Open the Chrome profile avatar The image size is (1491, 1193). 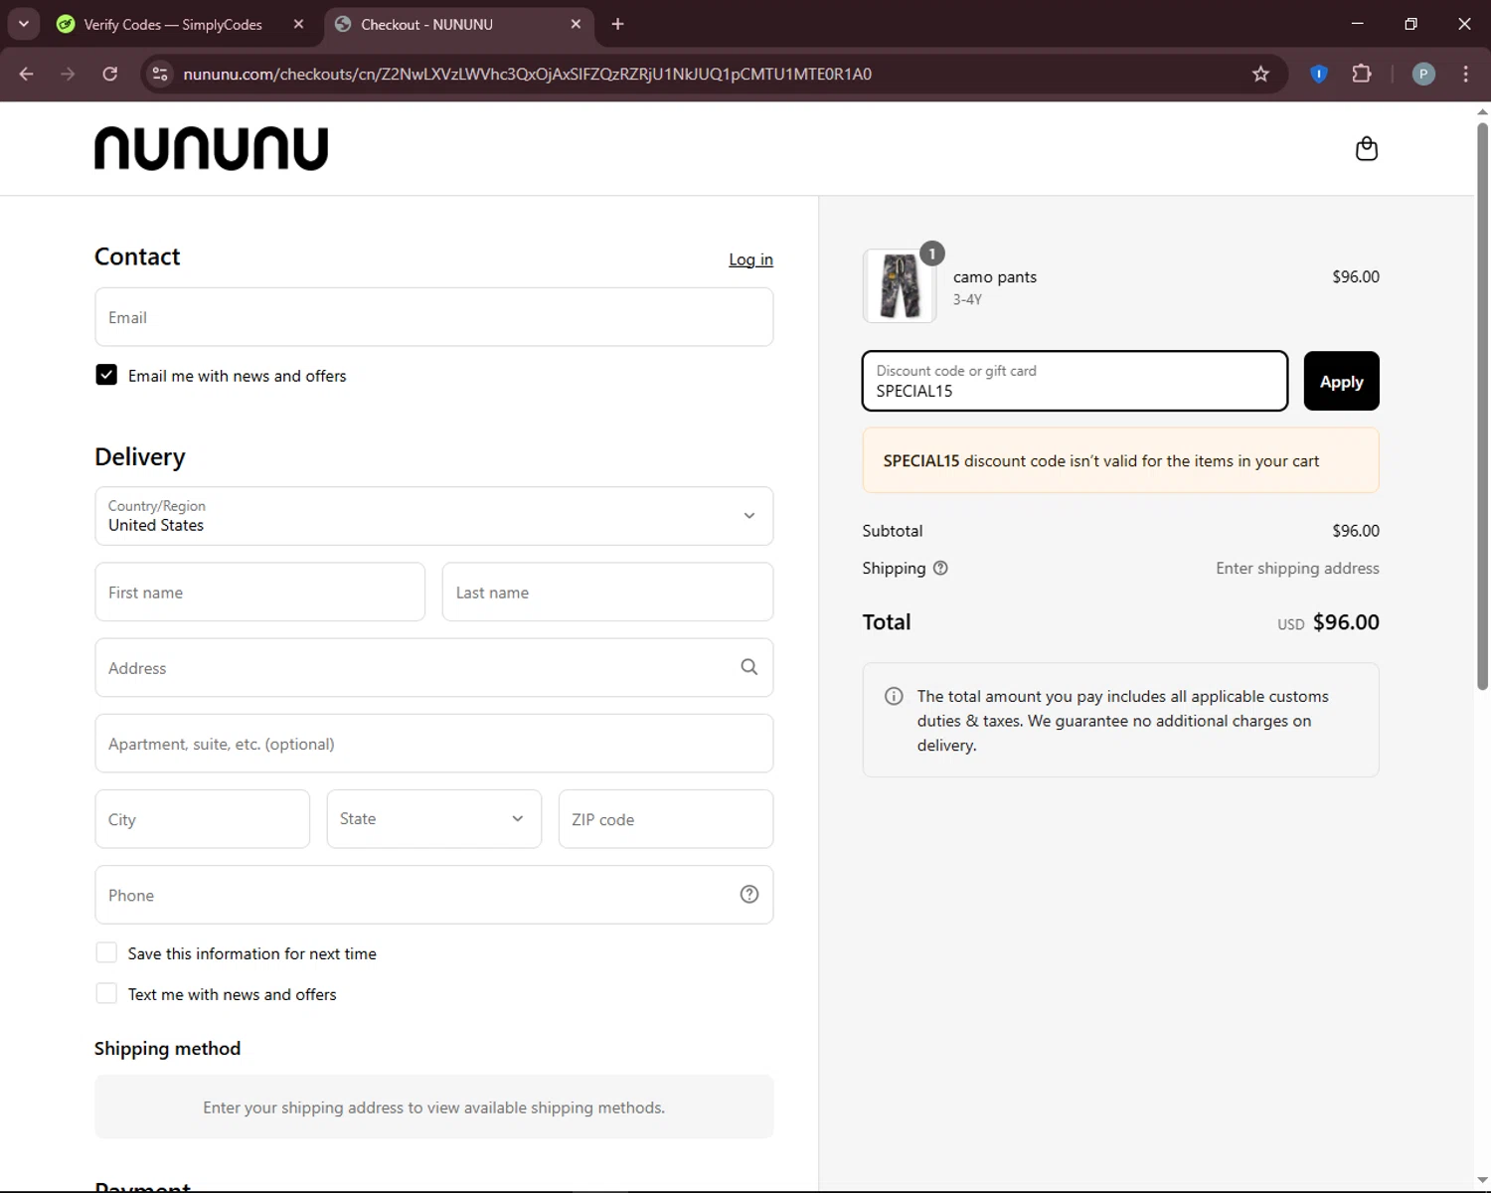[x=1423, y=74]
